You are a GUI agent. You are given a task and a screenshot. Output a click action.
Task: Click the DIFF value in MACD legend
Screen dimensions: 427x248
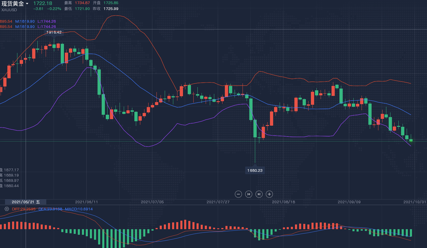tap(24, 209)
